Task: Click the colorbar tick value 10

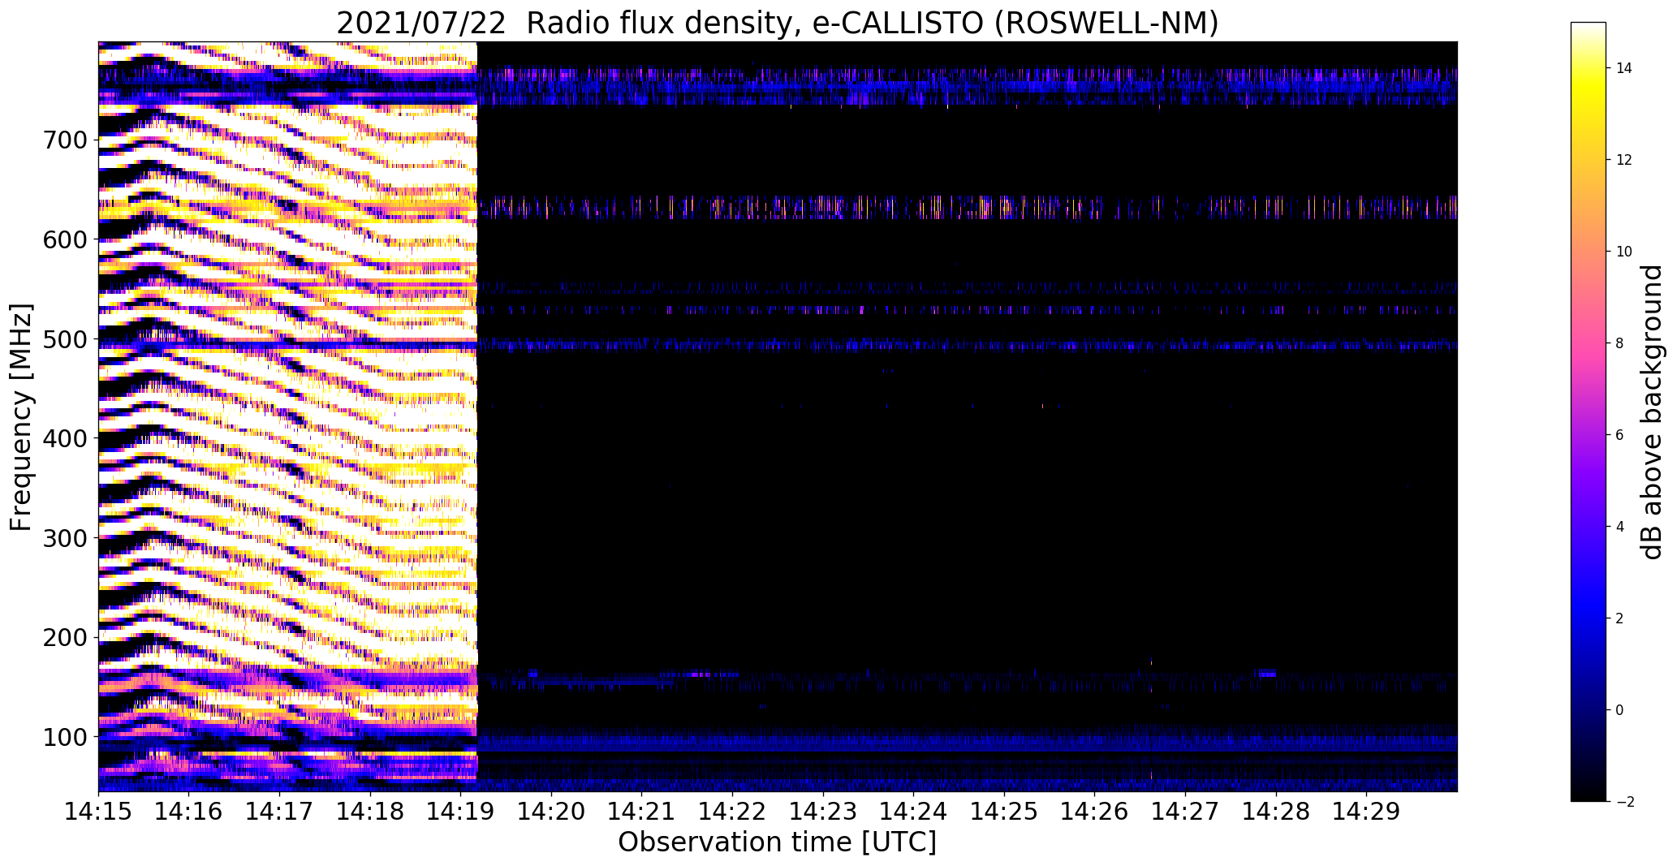Action: [1624, 252]
